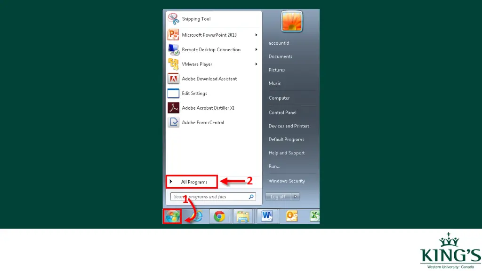The width and height of the screenshot is (482, 271).
Task: Click the Windows Start orb
Action: tap(172, 216)
